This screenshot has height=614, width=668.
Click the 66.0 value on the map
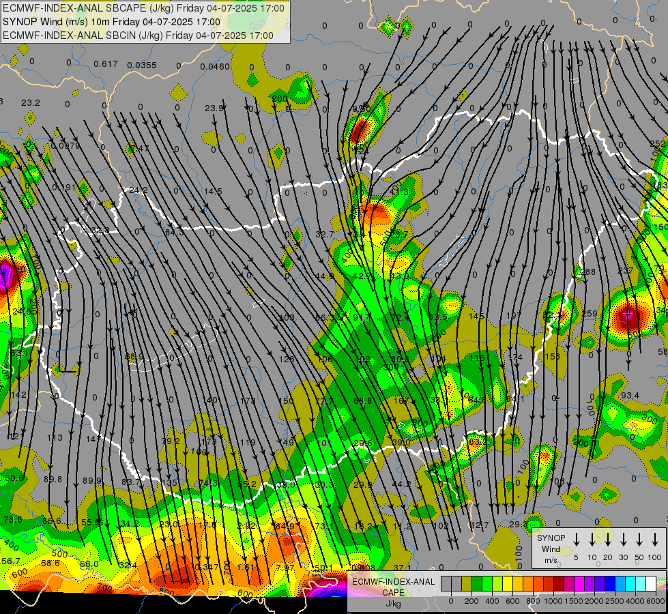coord(89,564)
